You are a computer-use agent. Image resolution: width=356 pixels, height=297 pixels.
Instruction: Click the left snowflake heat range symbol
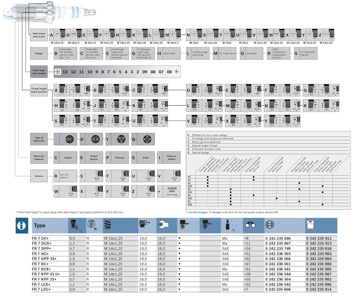click(58, 72)
